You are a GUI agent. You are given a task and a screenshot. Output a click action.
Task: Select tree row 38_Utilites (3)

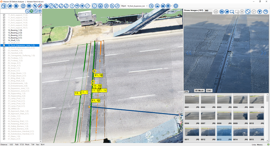[x=13, y=108]
